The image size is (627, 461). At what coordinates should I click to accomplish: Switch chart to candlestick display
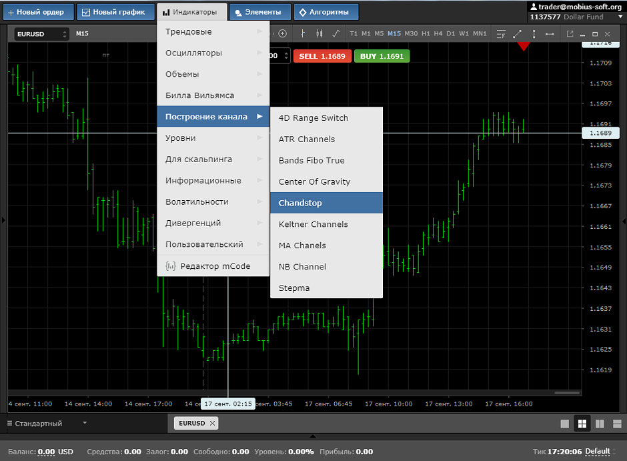click(319, 33)
